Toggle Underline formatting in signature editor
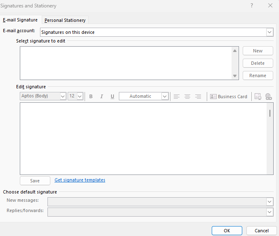The image size is (279, 236). tap(112, 97)
